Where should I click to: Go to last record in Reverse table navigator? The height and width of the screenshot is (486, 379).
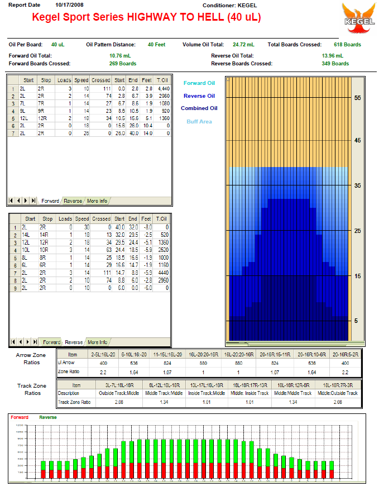click(x=35, y=342)
